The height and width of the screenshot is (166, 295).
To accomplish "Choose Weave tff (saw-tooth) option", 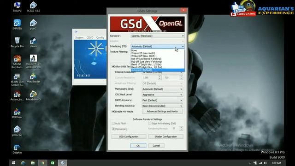I will 158,53.
